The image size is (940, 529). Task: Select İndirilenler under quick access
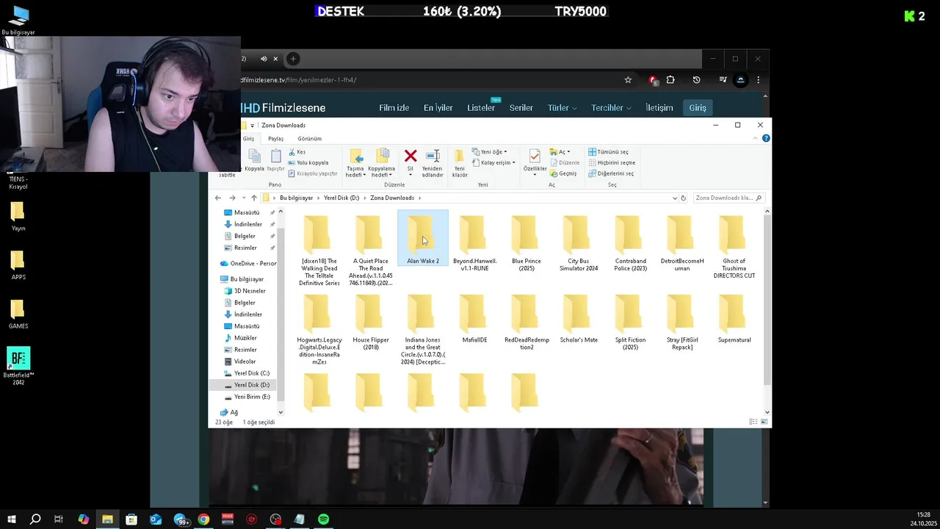point(248,224)
